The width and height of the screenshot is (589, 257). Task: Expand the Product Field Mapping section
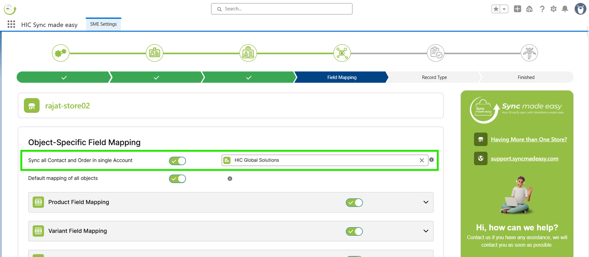pos(426,202)
